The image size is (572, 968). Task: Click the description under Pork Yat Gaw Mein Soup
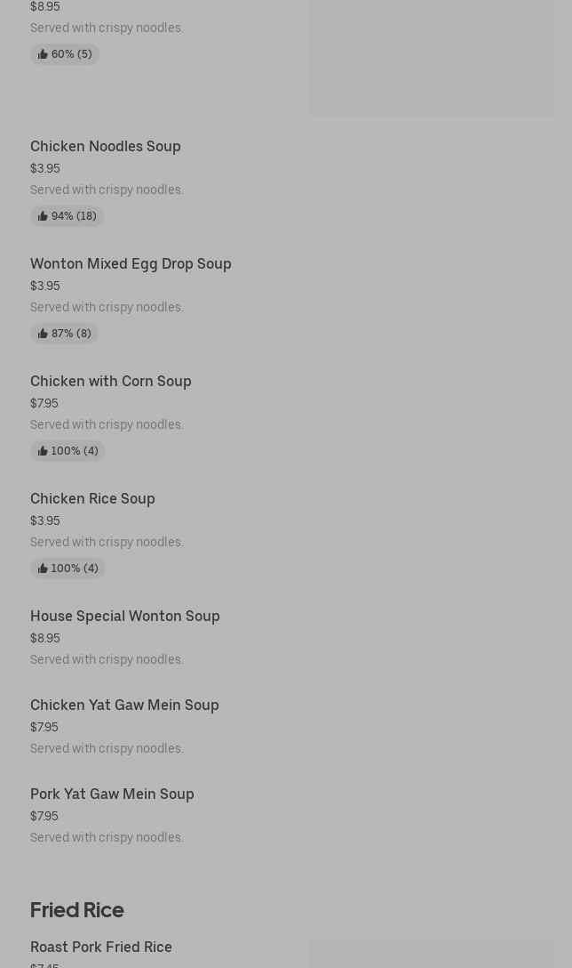click(x=107, y=837)
